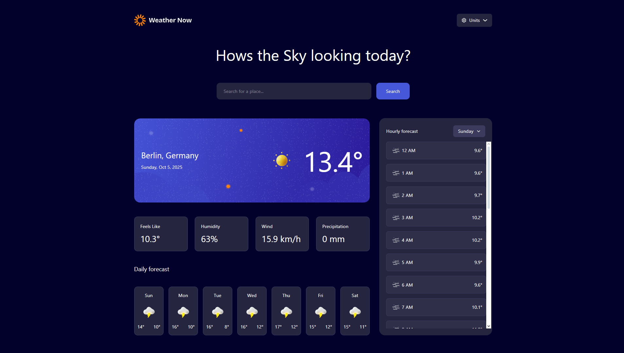Click the Wind 15.9 km/h card
This screenshot has height=353, width=624.
pyautogui.click(x=282, y=234)
